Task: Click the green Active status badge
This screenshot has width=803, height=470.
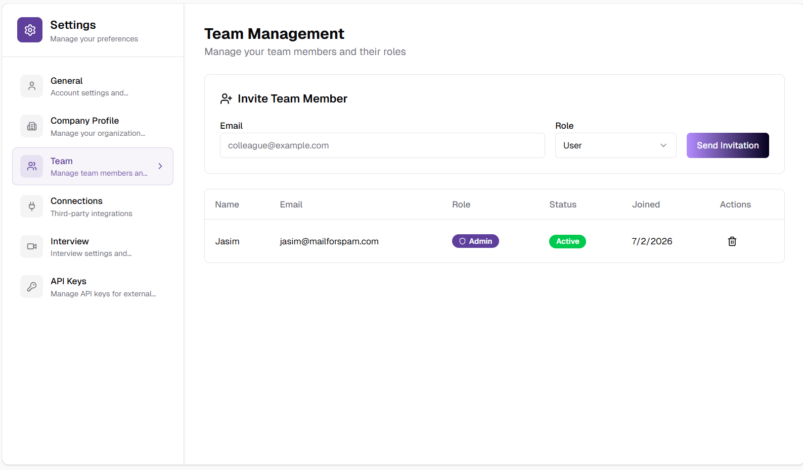Action: click(x=567, y=241)
